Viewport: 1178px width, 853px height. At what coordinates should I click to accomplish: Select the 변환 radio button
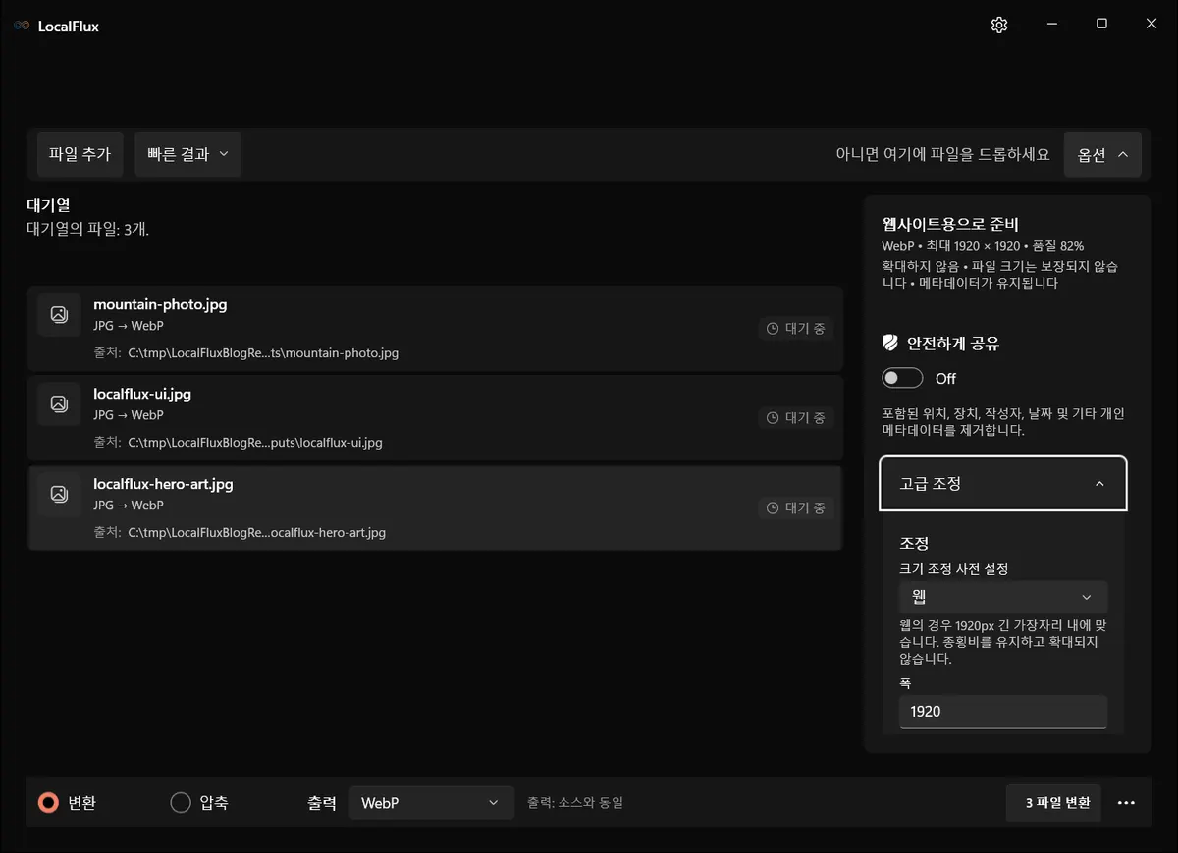(x=48, y=803)
